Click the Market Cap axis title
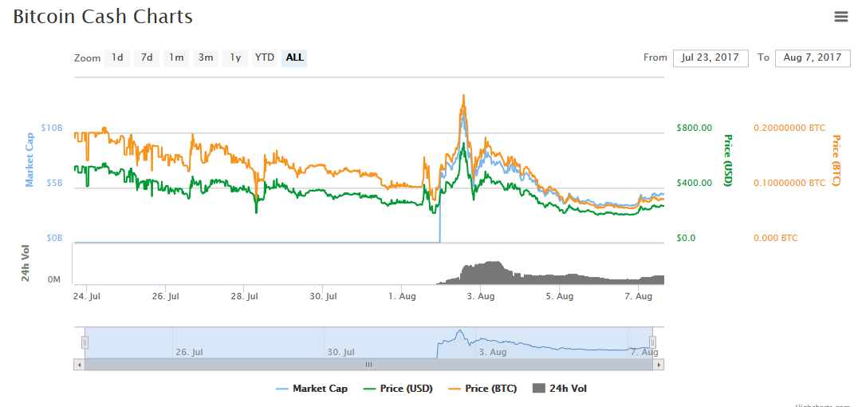 [30, 160]
